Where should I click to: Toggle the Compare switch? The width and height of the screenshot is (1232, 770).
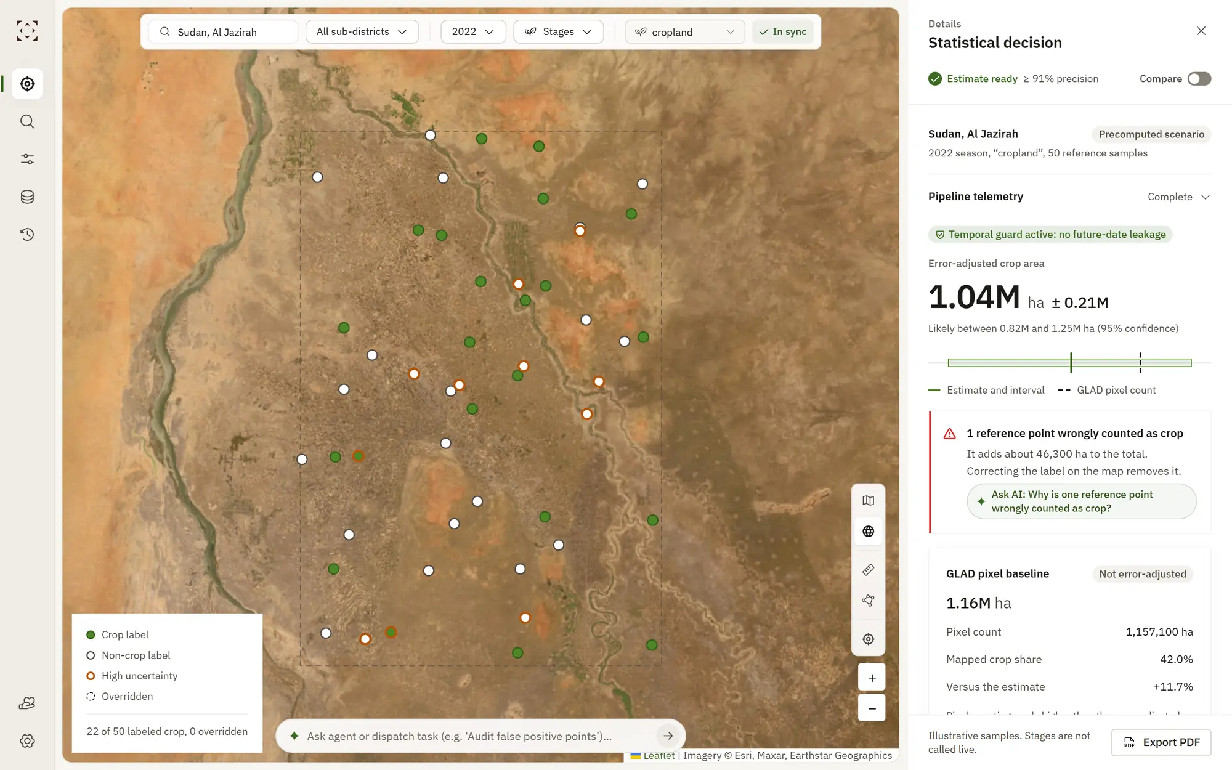pos(1199,79)
